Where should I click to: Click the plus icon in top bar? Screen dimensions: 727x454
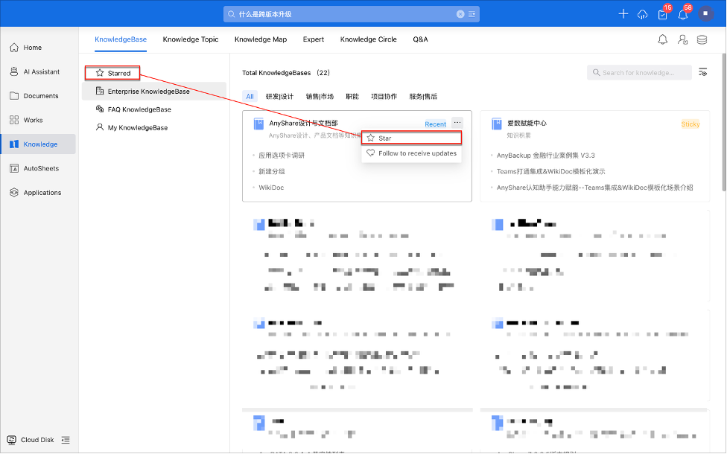tap(623, 14)
